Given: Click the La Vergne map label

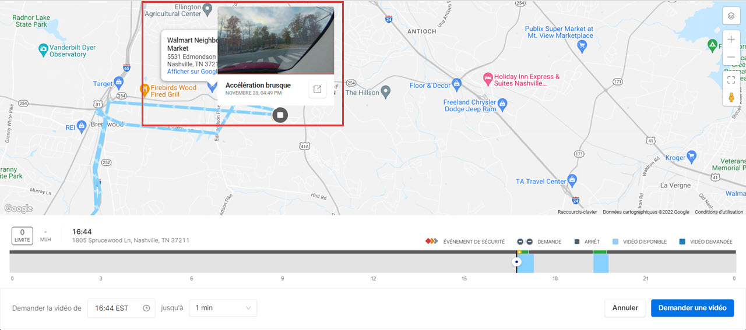Looking at the screenshot, I should (676, 185).
